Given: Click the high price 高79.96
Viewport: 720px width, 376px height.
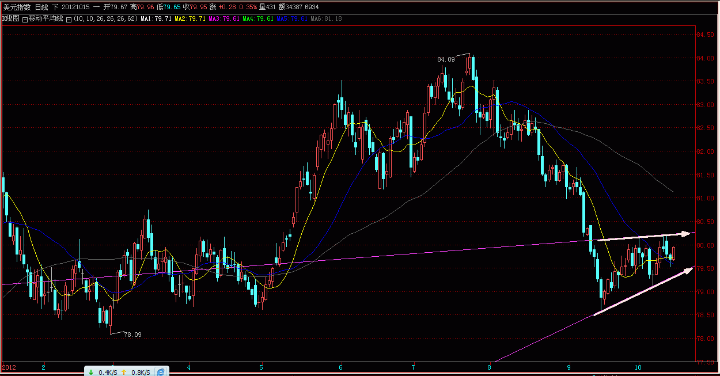Looking at the screenshot, I should coord(142,7).
